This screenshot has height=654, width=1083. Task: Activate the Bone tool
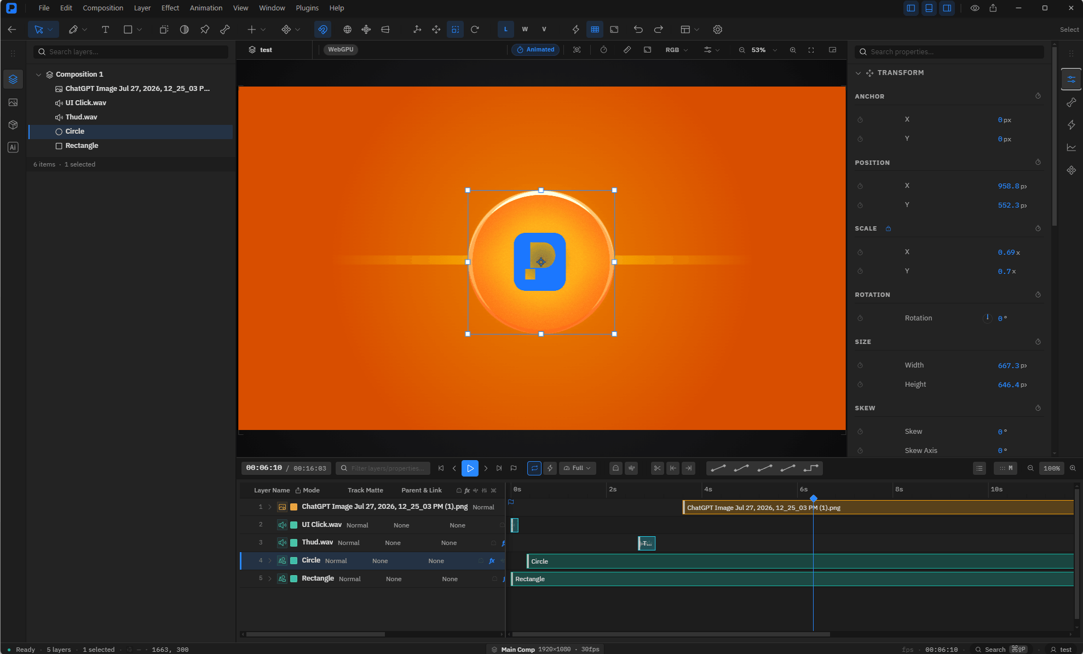pyautogui.click(x=225, y=30)
